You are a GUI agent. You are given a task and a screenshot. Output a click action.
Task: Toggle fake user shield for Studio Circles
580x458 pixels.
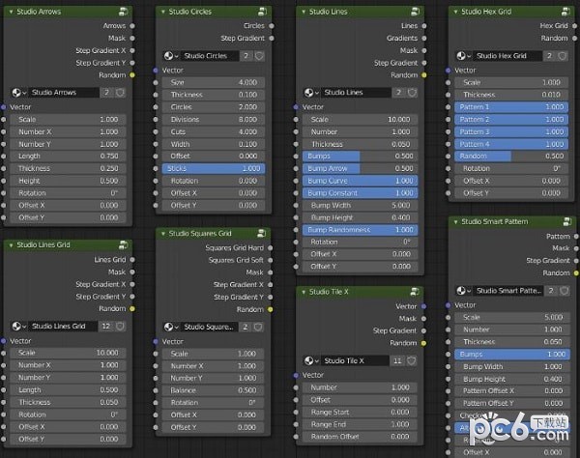[259, 56]
